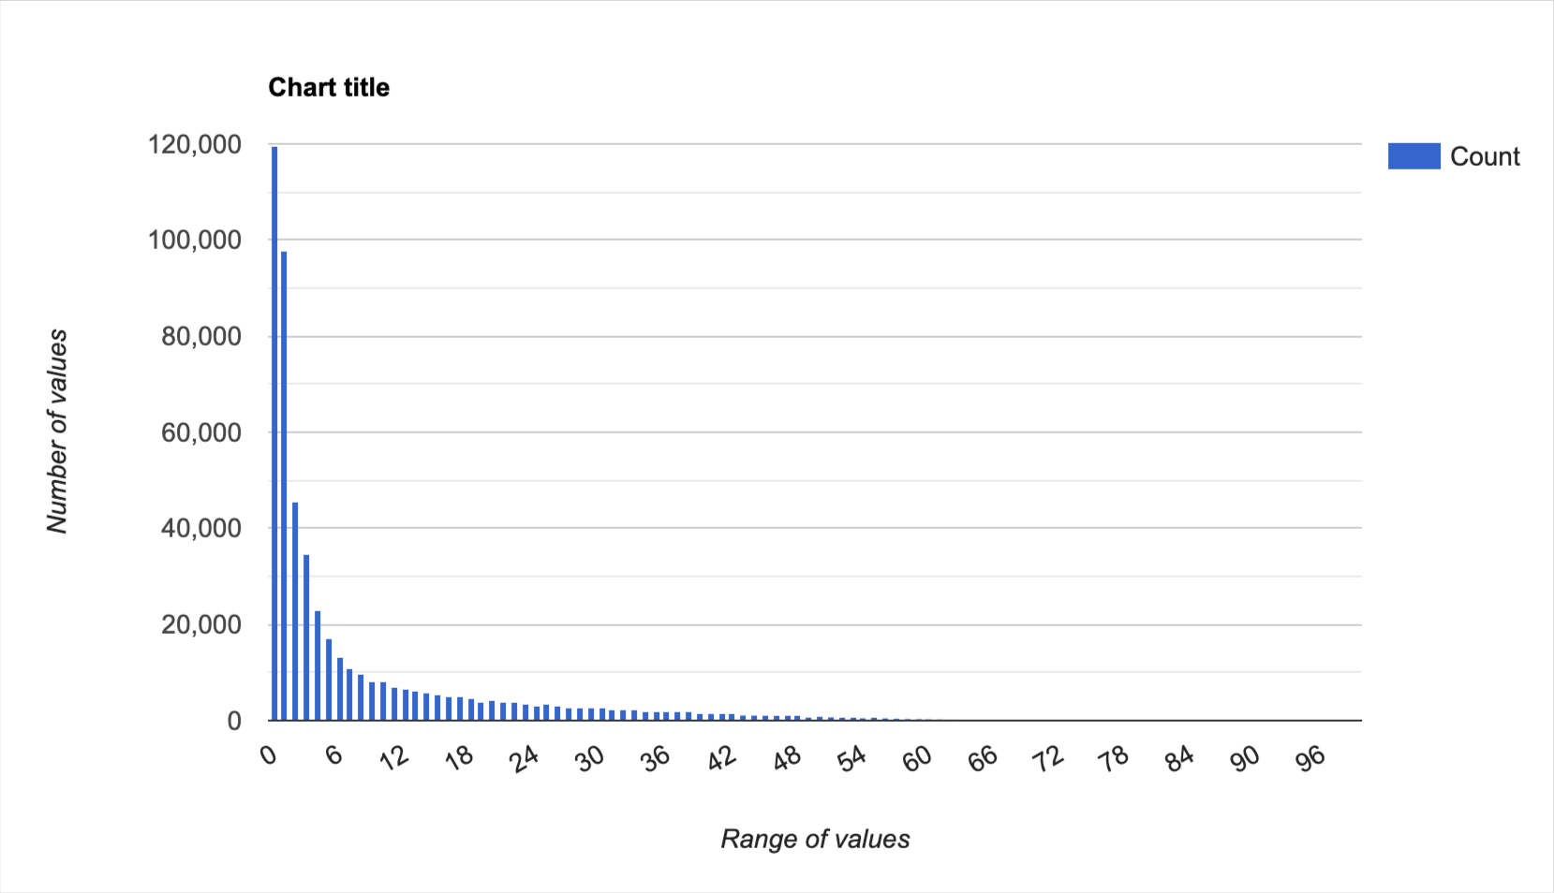This screenshot has width=1554, height=893.
Task: Click the '20,000' y-axis label
Action: (x=200, y=624)
